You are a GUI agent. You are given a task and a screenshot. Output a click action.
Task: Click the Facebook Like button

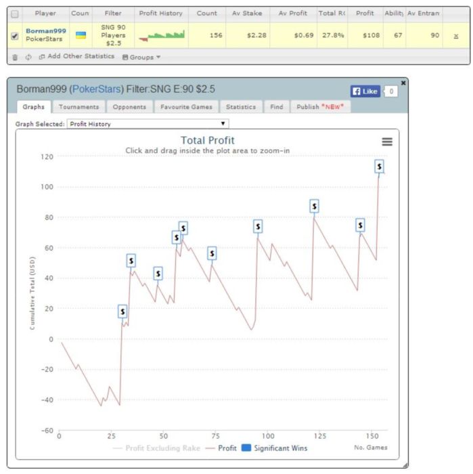point(365,91)
